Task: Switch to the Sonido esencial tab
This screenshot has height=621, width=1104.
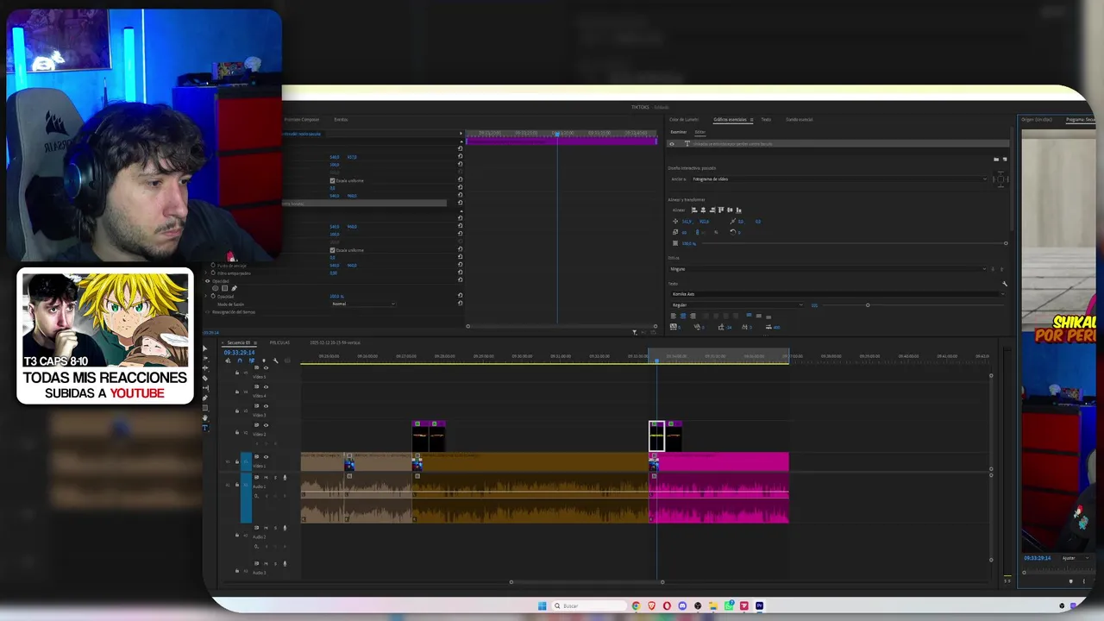Action: [x=800, y=120]
